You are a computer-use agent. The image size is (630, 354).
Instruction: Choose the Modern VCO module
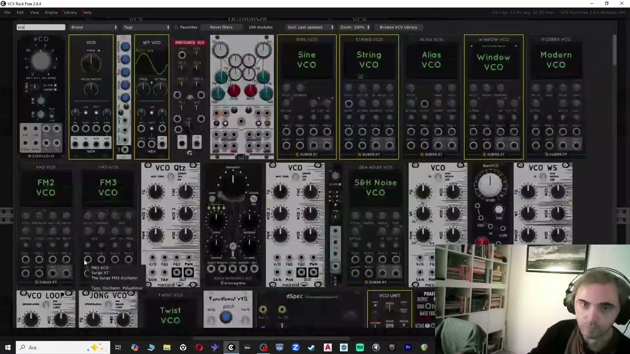pyautogui.click(x=556, y=97)
